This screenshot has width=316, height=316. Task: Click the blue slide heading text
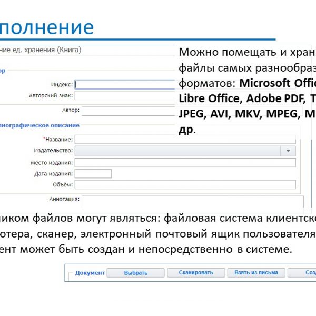click(x=46, y=27)
